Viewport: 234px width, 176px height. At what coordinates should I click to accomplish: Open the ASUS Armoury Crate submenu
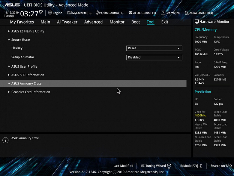tap(93, 83)
